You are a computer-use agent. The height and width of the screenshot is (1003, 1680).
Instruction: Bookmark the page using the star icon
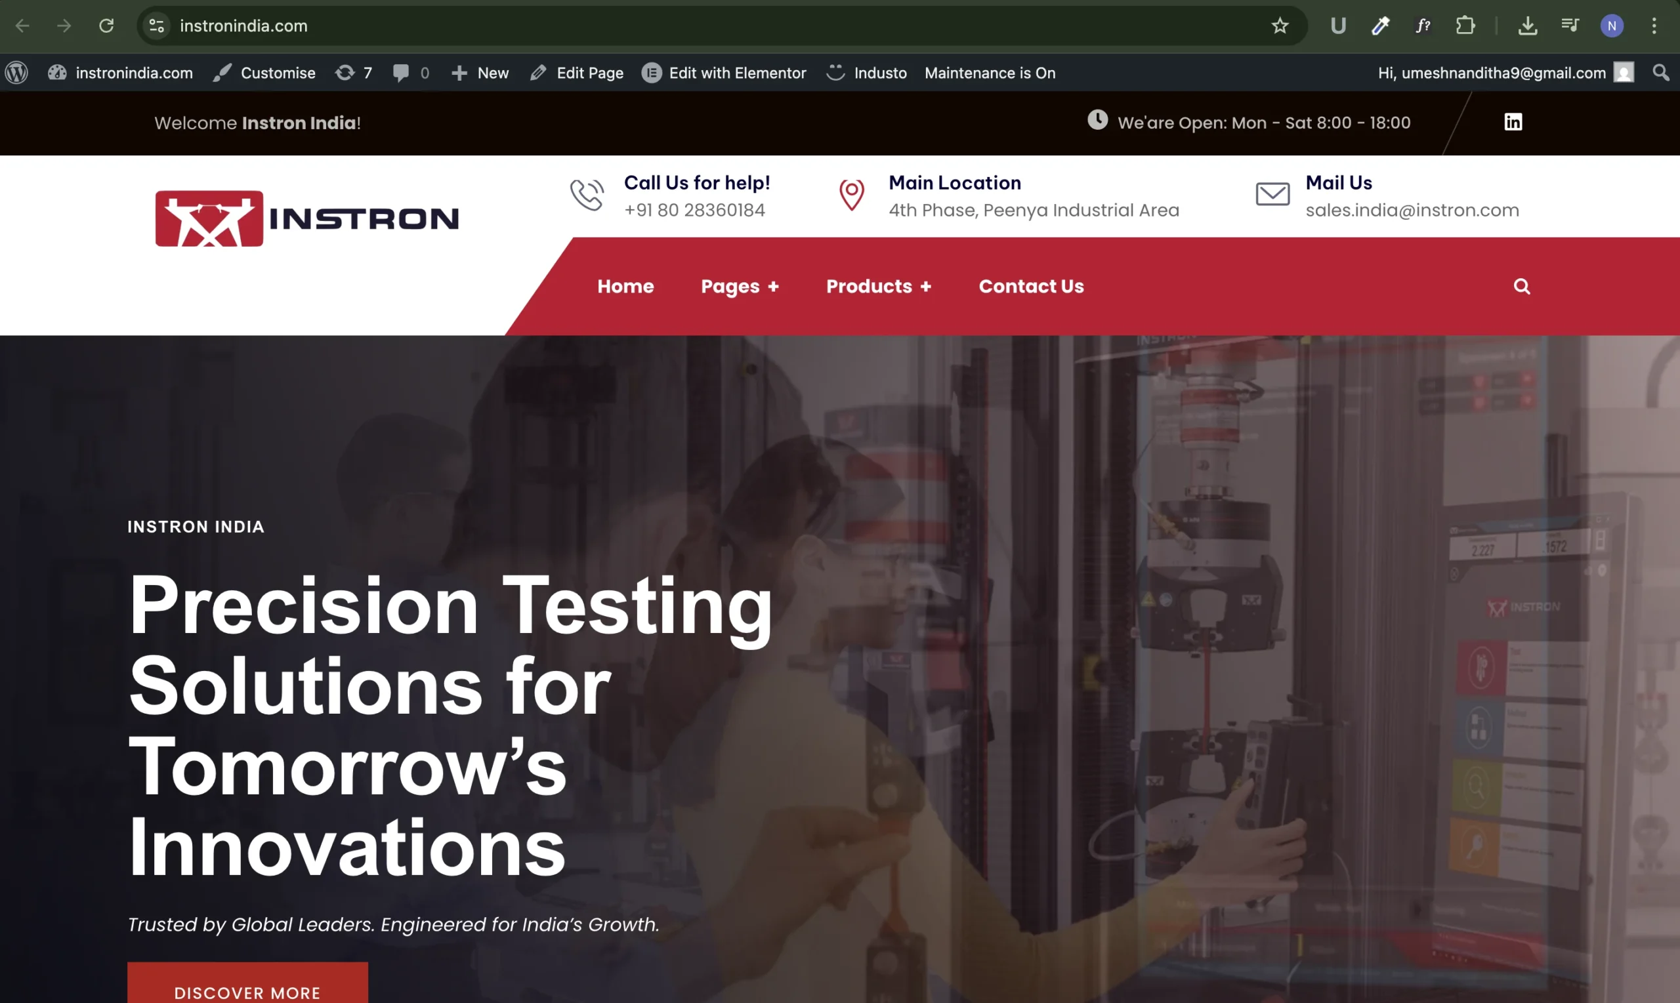tap(1279, 26)
